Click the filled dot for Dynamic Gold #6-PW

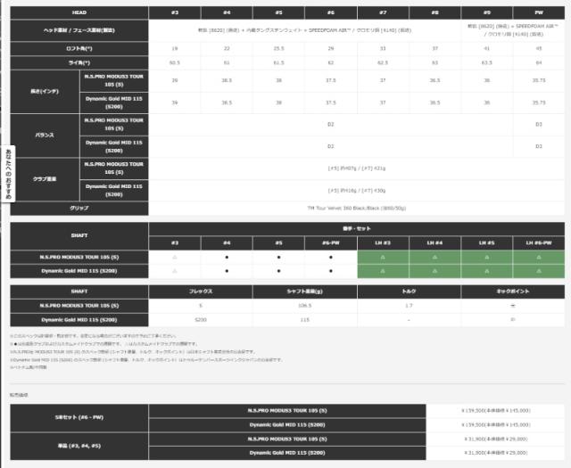[331, 270]
